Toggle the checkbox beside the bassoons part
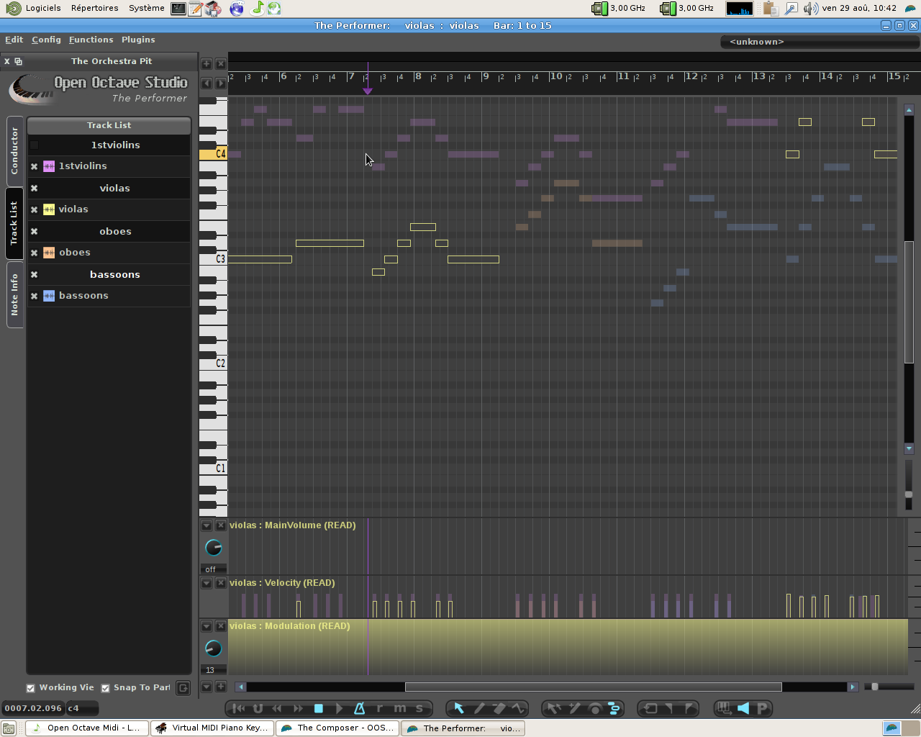 [34, 296]
